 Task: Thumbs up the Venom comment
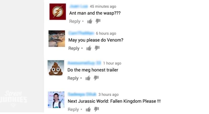[89, 48]
